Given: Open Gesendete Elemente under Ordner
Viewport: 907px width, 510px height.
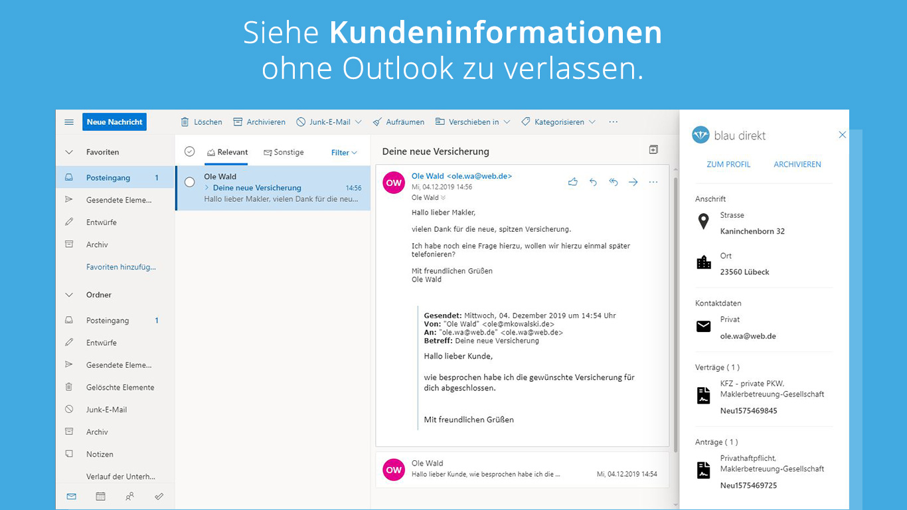Looking at the screenshot, I should 115,365.
